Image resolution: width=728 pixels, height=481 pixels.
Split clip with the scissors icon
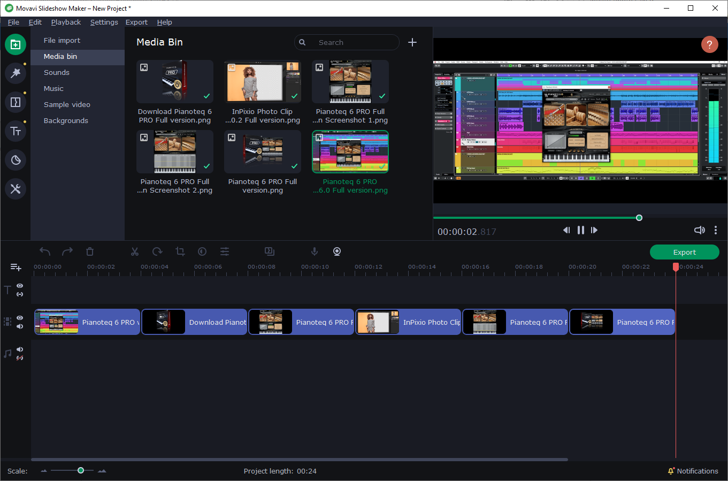point(135,251)
